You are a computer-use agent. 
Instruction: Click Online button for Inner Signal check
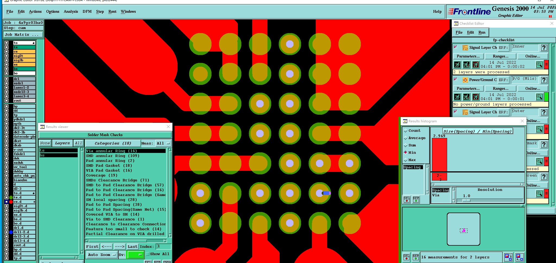tap(533, 56)
